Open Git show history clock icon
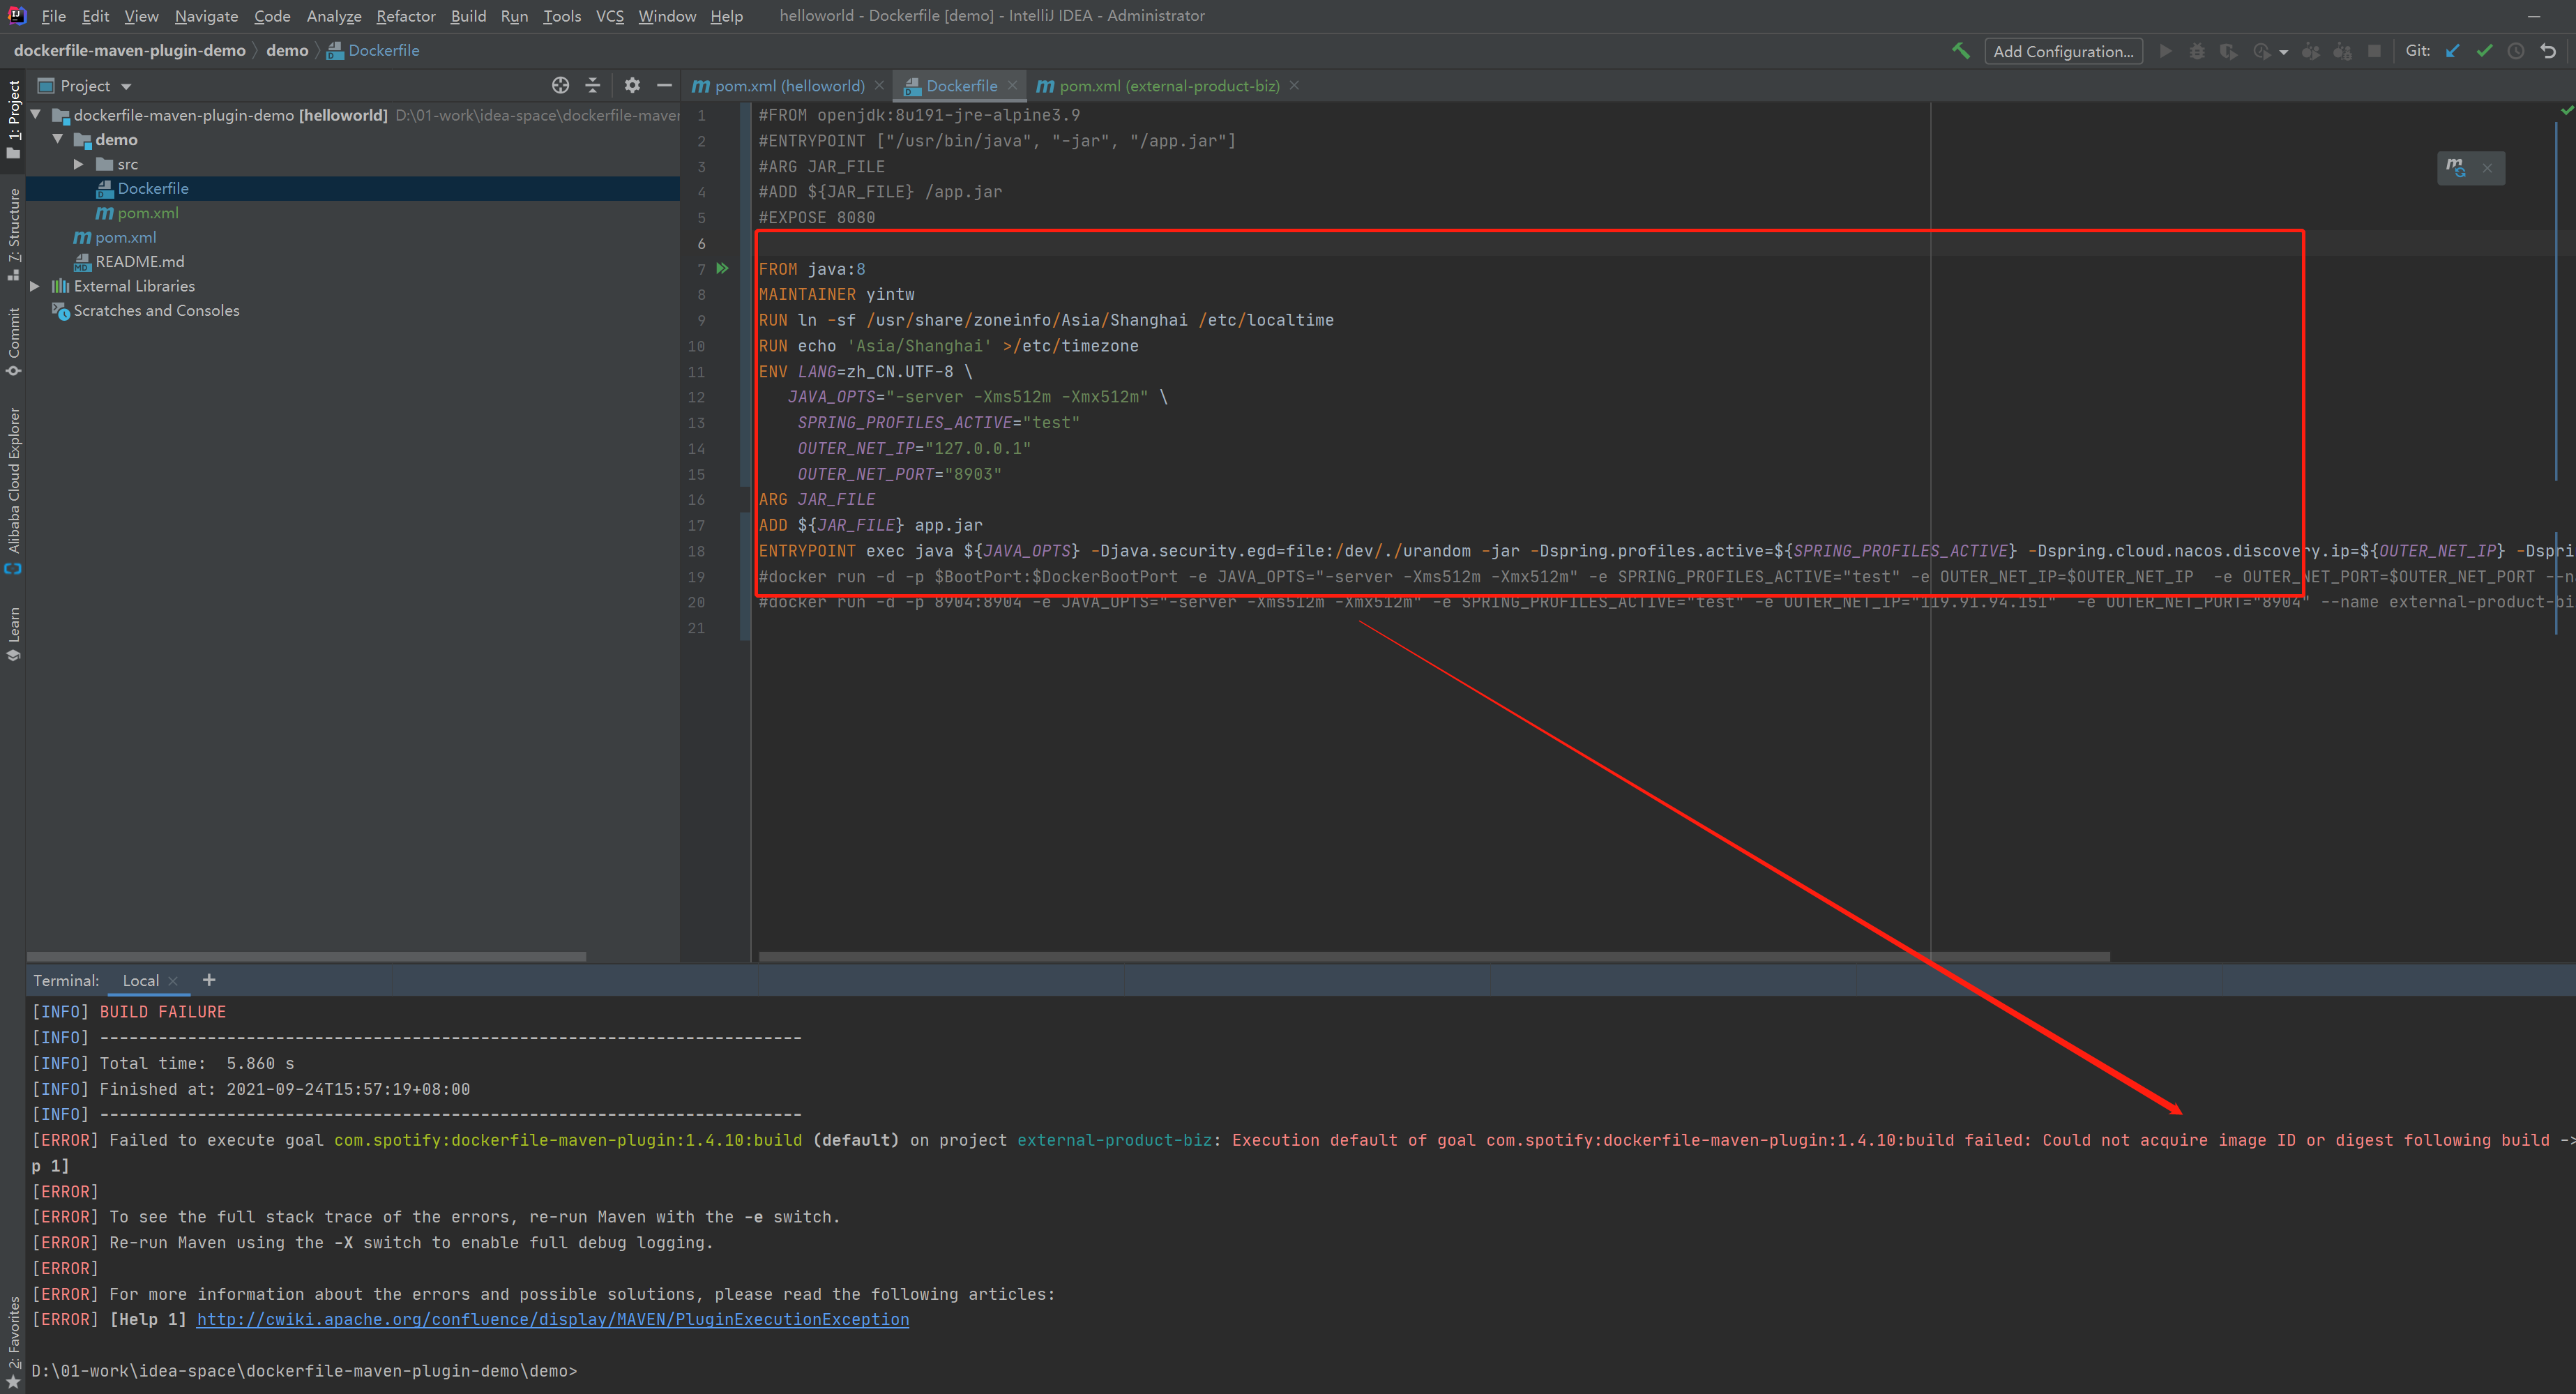Image resolution: width=2576 pixels, height=1394 pixels. pyautogui.click(x=2516, y=51)
